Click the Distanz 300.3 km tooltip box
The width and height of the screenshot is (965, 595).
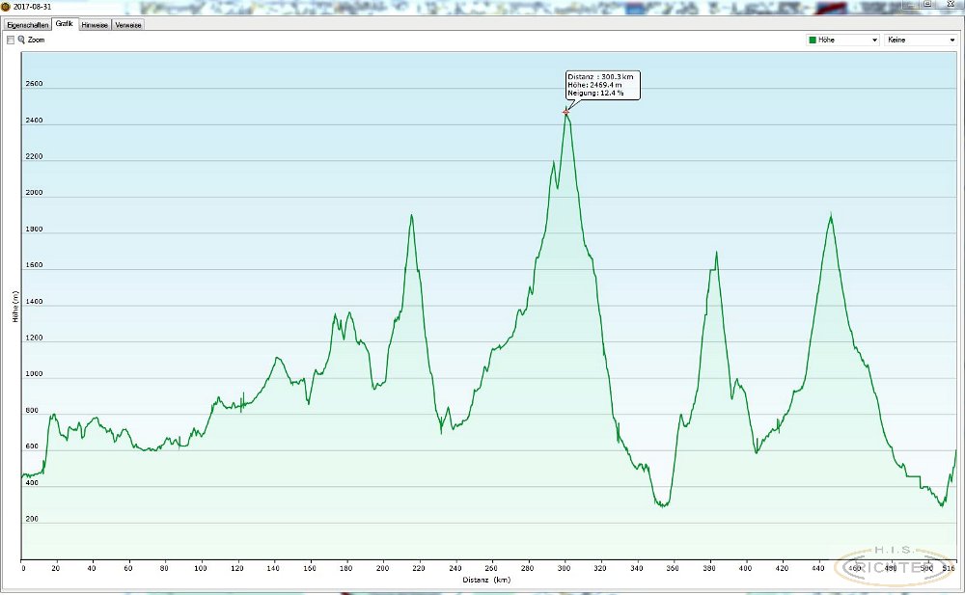pyautogui.click(x=602, y=85)
